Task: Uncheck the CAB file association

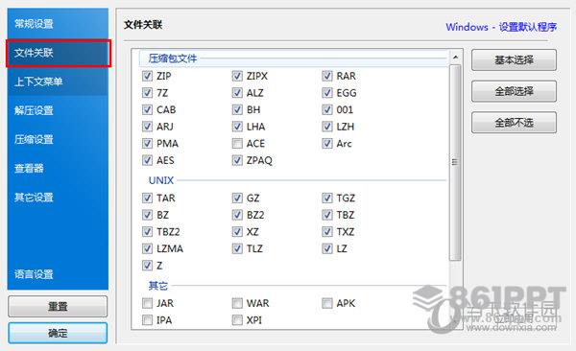Action: pyautogui.click(x=147, y=109)
